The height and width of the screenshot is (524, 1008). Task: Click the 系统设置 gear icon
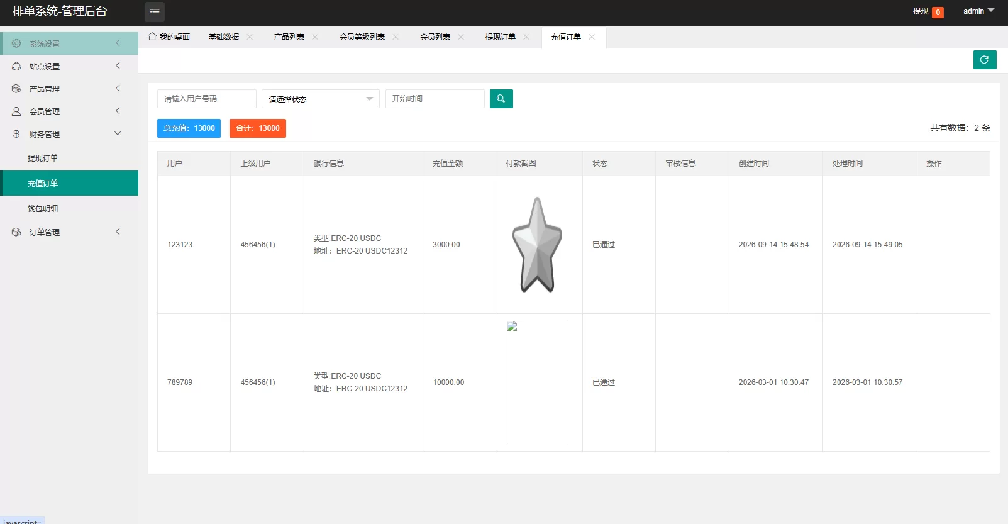click(x=16, y=43)
